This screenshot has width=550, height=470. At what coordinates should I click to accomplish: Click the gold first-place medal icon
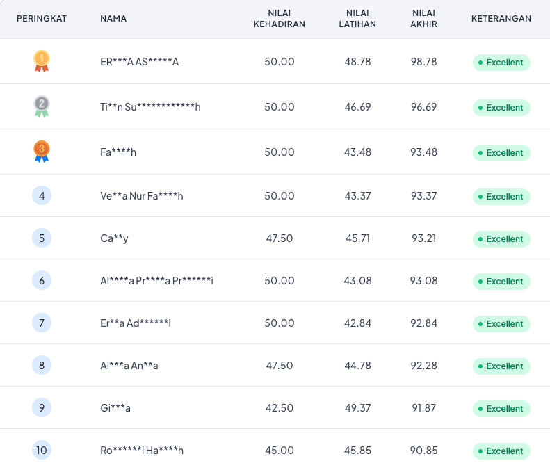(42, 61)
